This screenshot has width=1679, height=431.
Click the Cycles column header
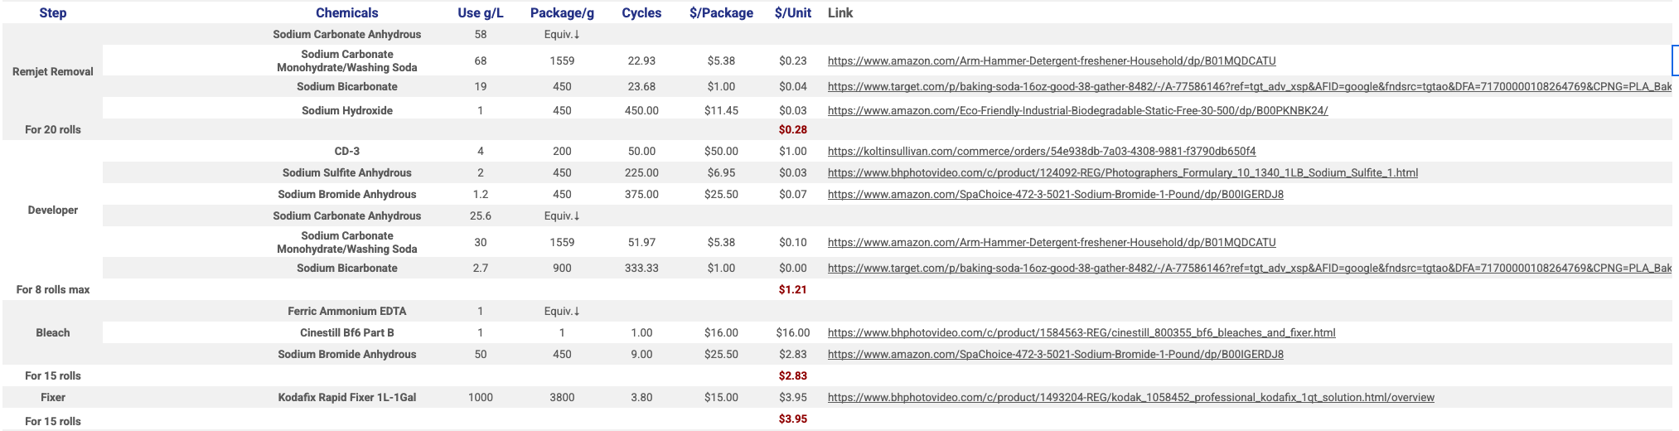641,12
